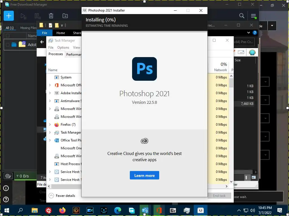Click the volume speaker tray icon
The image size is (289, 216).
tap(253, 210)
